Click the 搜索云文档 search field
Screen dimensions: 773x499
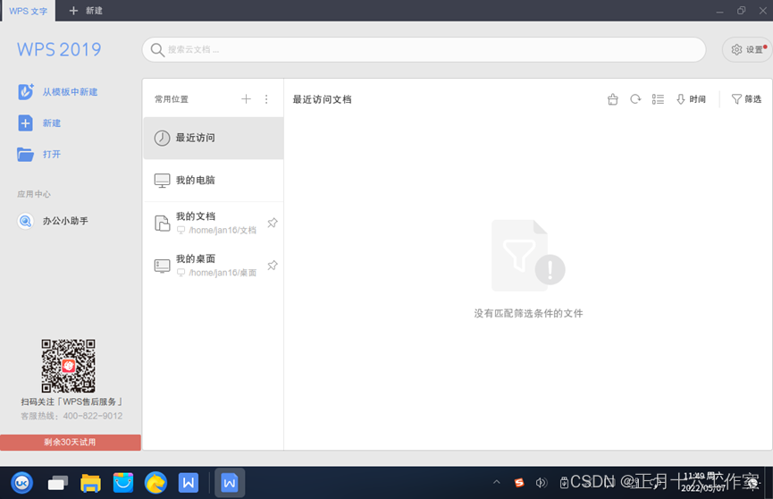424,50
